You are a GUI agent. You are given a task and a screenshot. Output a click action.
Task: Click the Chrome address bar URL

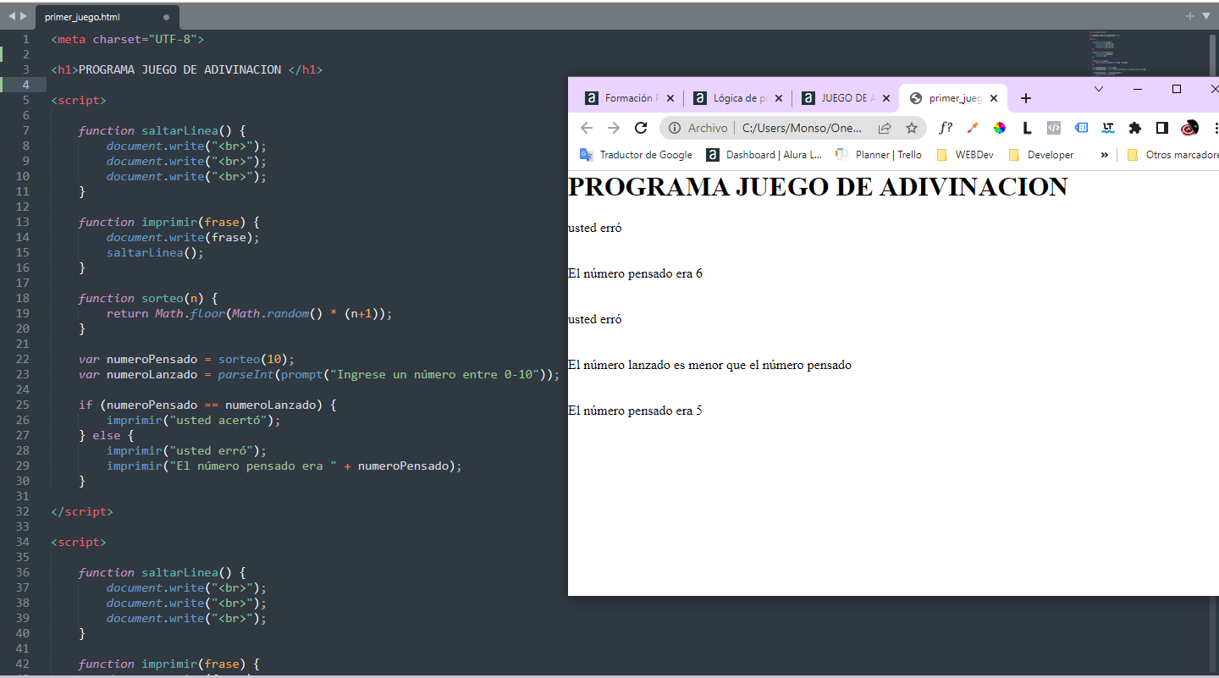coord(802,128)
